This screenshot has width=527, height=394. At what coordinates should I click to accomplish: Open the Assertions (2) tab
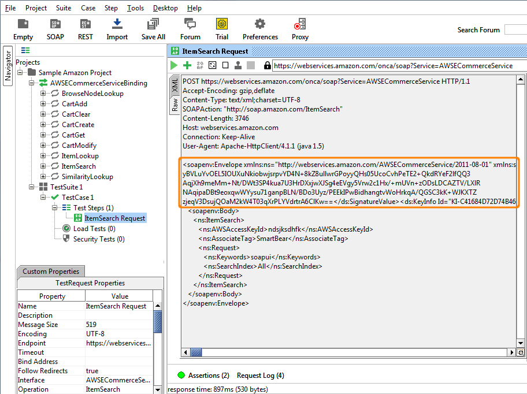point(209,375)
